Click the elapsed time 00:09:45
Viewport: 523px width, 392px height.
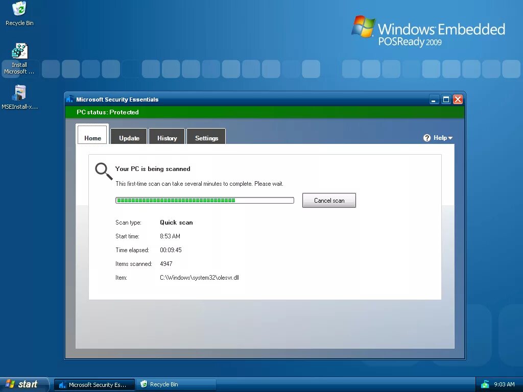point(171,250)
